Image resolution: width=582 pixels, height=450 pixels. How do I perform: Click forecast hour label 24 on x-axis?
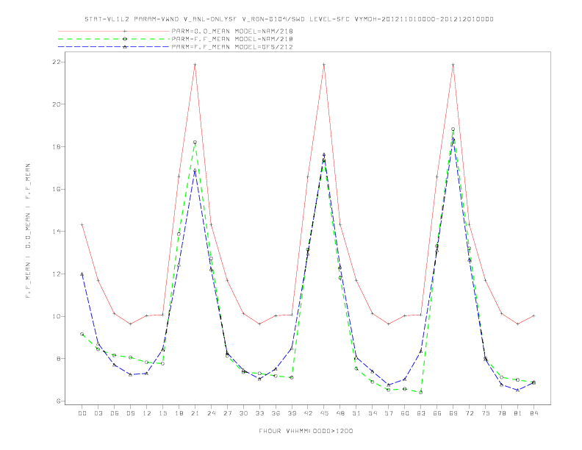pyautogui.click(x=211, y=413)
